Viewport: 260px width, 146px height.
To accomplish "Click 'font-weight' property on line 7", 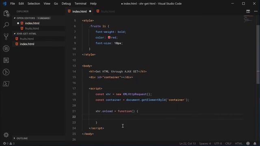I will tap(105, 32).
